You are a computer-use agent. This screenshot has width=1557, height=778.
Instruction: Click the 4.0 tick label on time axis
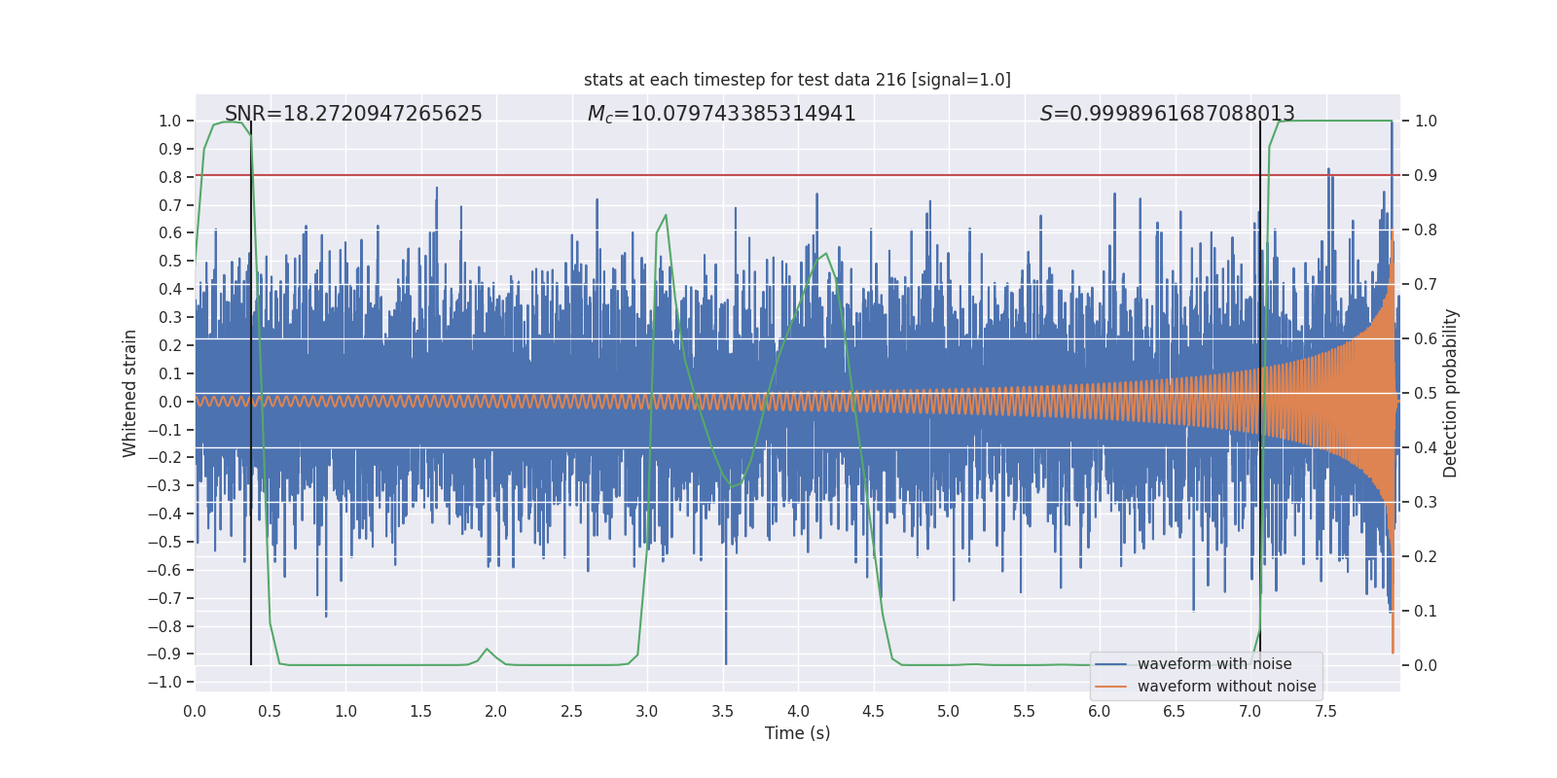(x=798, y=711)
